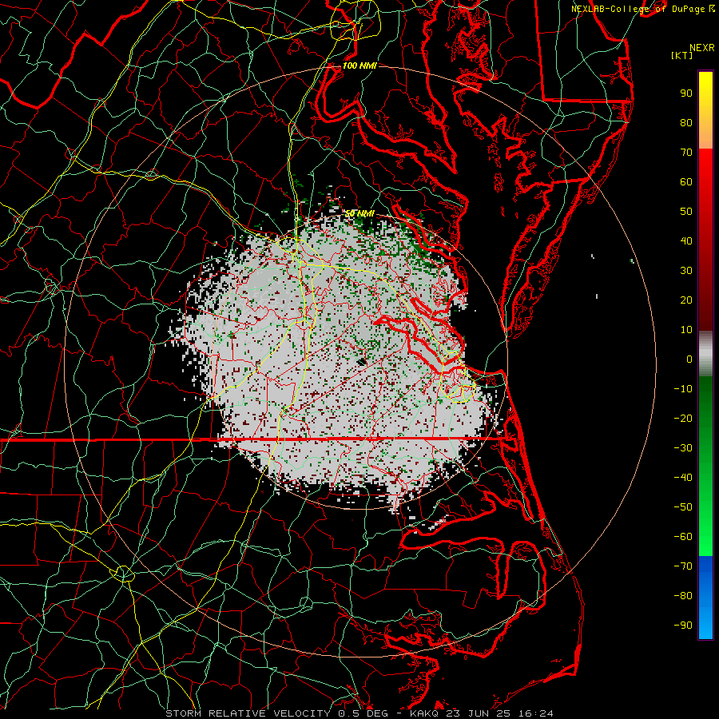Click the 30 knot value on color scale

[x=686, y=271]
